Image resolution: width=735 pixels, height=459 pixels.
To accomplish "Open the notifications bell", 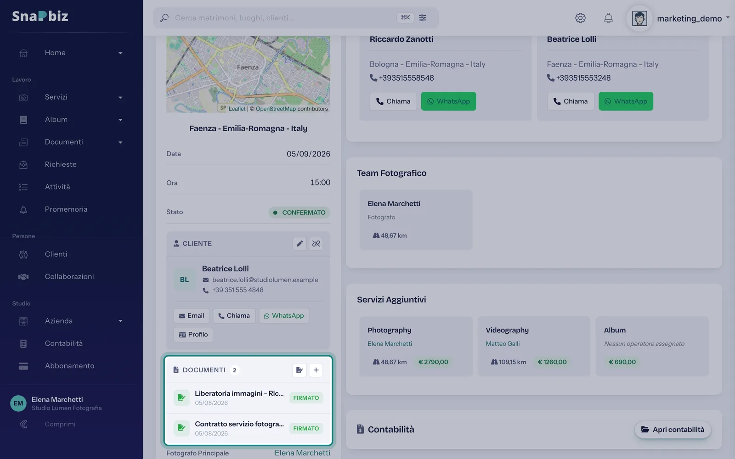I will tap(608, 18).
